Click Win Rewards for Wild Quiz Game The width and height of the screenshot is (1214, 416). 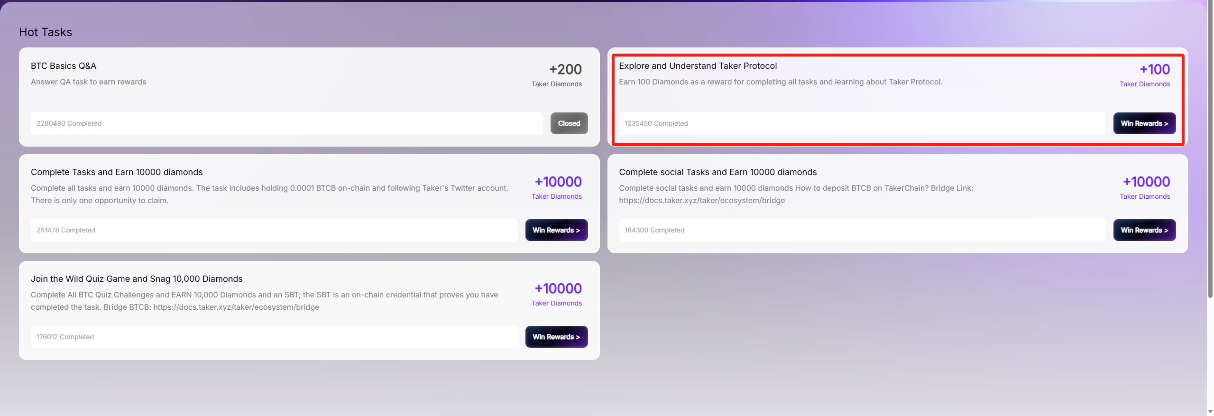pos(556,337)
